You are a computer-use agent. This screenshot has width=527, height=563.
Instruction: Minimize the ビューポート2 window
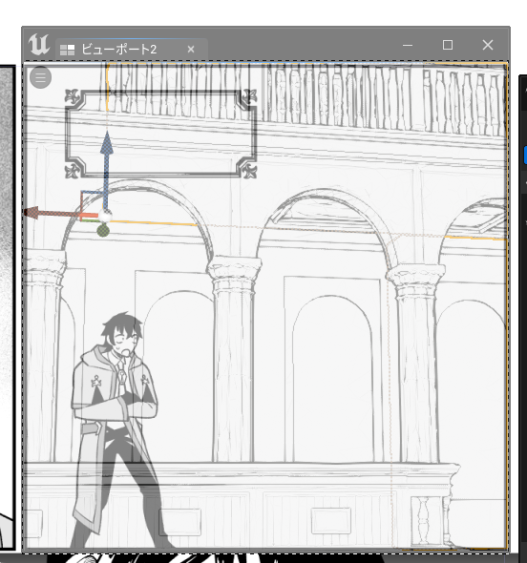[408, 45]
